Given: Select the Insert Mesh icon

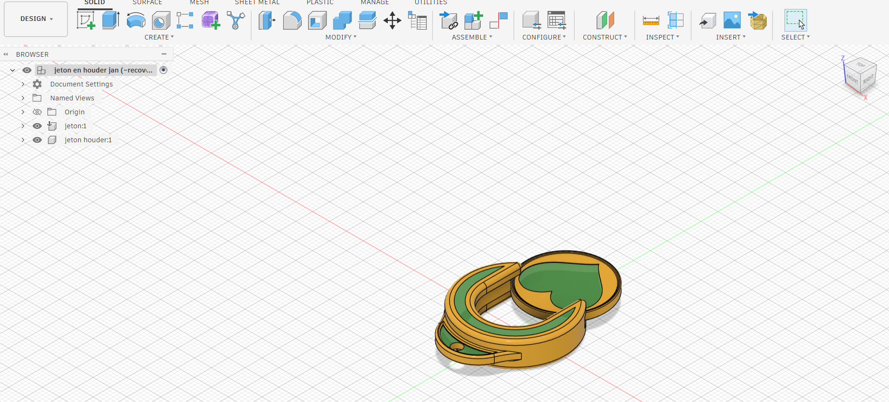Looking at the screenshot, I should (757, 21).
